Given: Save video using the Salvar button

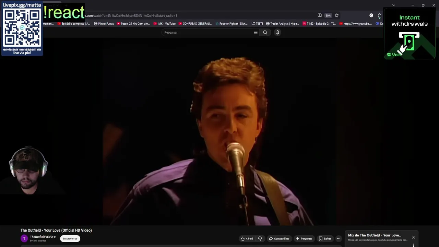Looking at the screenshot, I should point(325,238).
